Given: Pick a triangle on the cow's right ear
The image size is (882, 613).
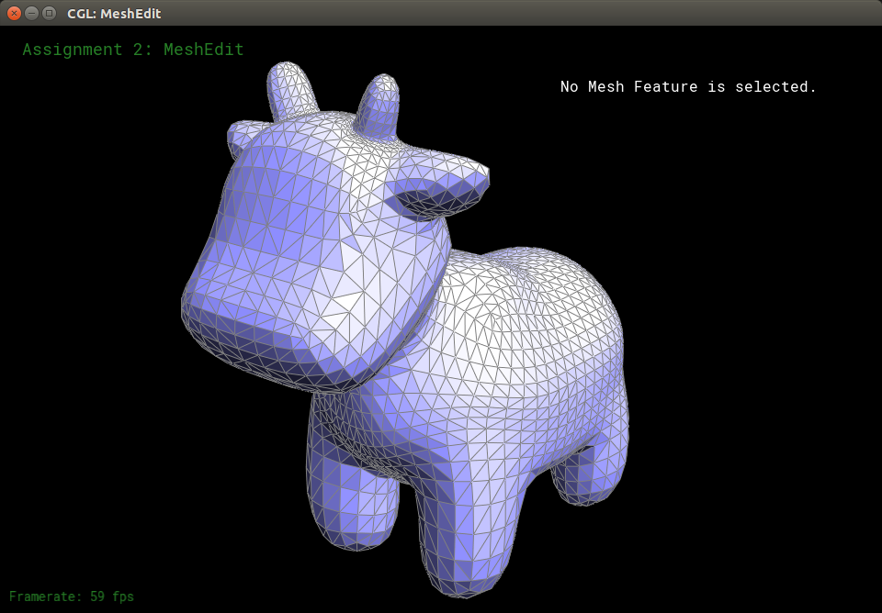Looking at the screenshot, I should point(436,188).
